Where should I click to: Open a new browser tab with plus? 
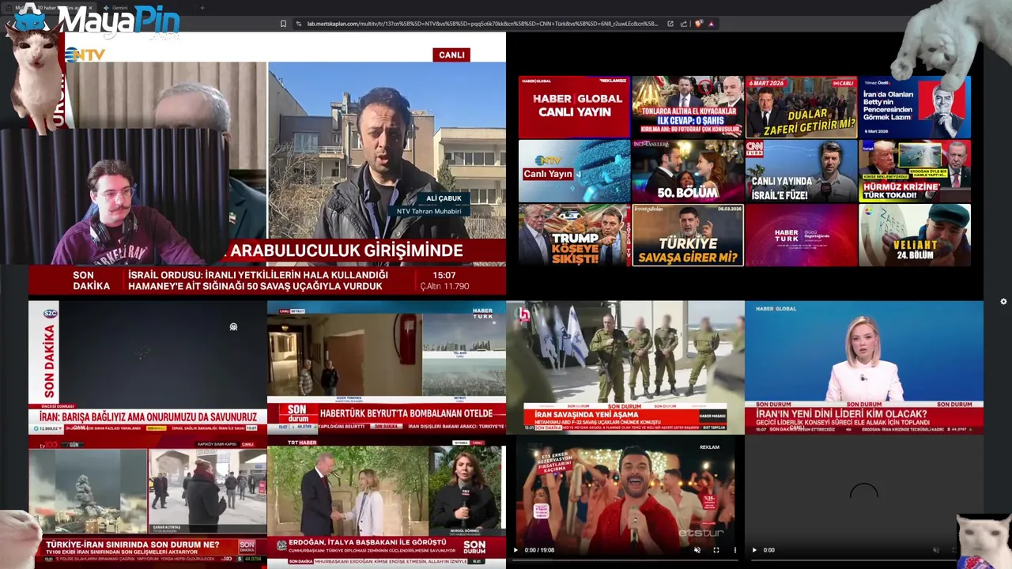pos(202,8)
